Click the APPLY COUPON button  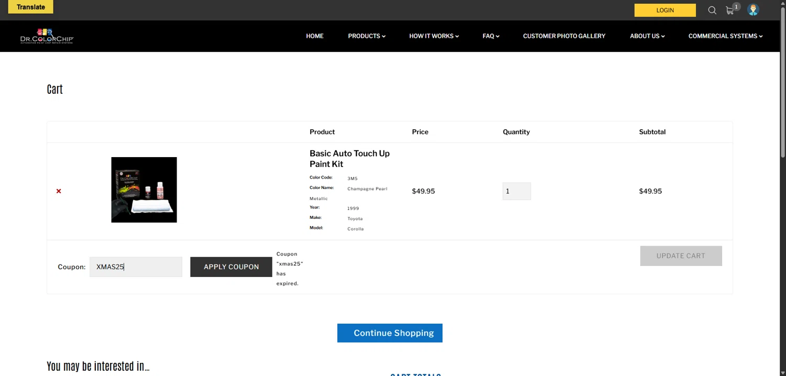pyautogui.click(x=231, y=267)
